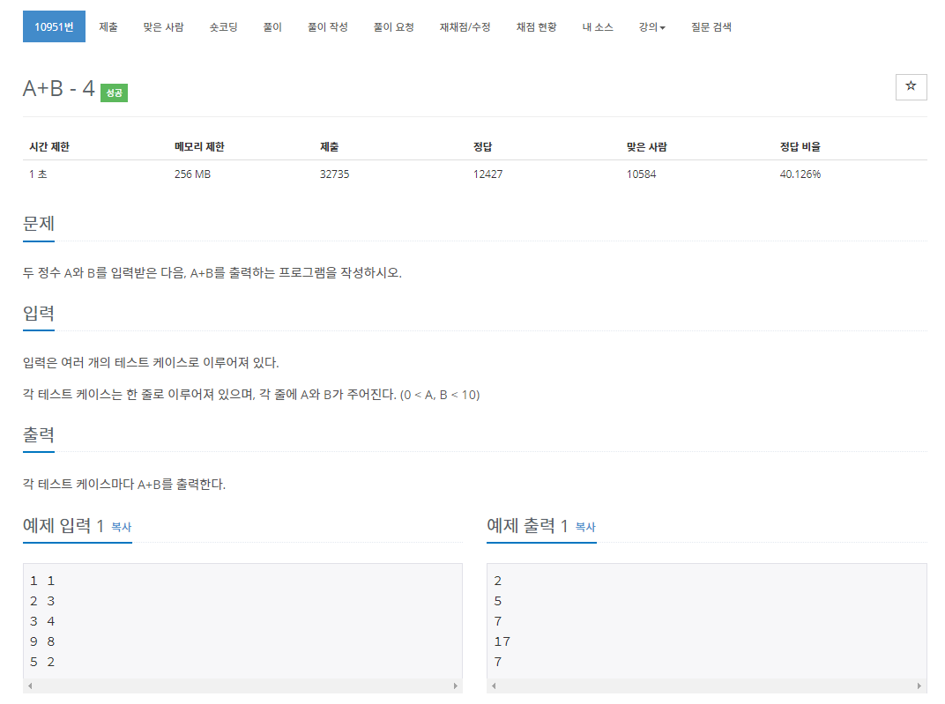The width and height of the screenshot is (945, 704).
Task: Click left arrow of sample input scrollbar
Action: click(x=30, y=685)
